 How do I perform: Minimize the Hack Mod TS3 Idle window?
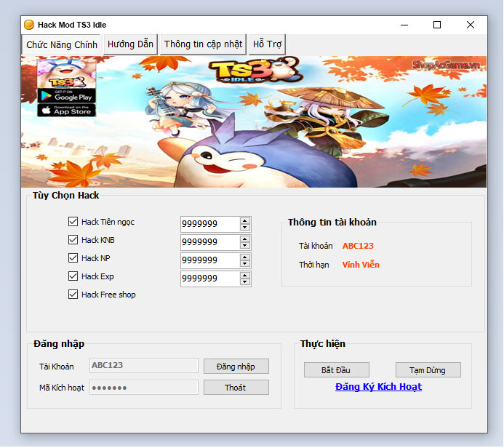pyautogui.click(x=404, y=25)
